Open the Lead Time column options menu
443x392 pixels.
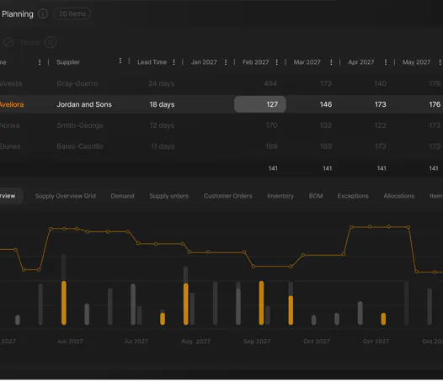coord(173,62)
